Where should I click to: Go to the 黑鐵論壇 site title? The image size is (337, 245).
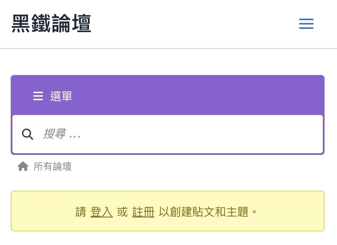point(51,23)
